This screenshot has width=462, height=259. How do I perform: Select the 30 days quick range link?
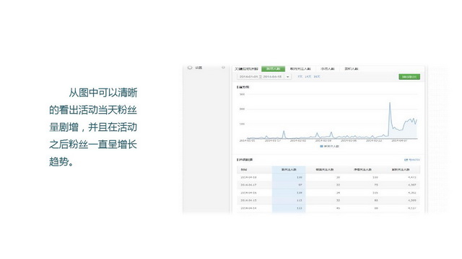tap(317, 77)
